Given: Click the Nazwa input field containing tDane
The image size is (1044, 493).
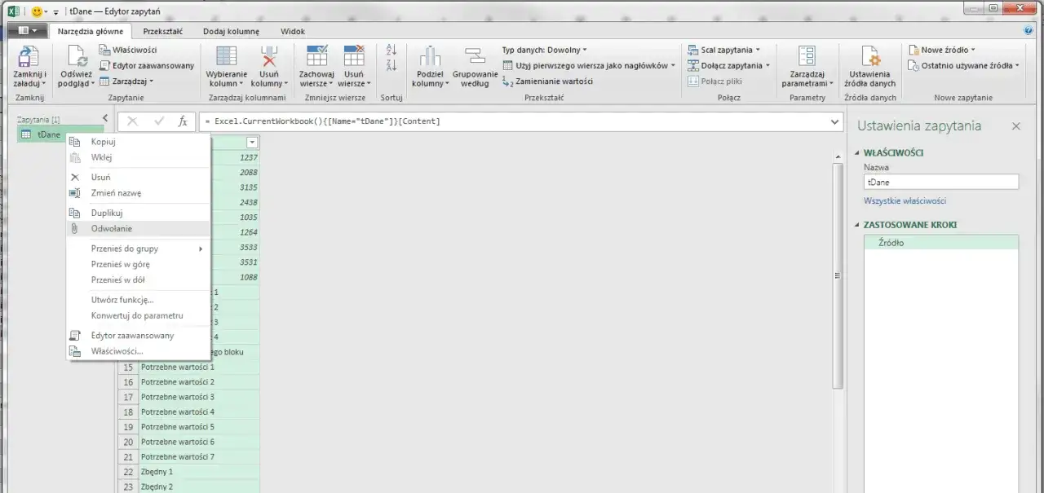Looking at the screenshot, I should click(x=941, y=183).
